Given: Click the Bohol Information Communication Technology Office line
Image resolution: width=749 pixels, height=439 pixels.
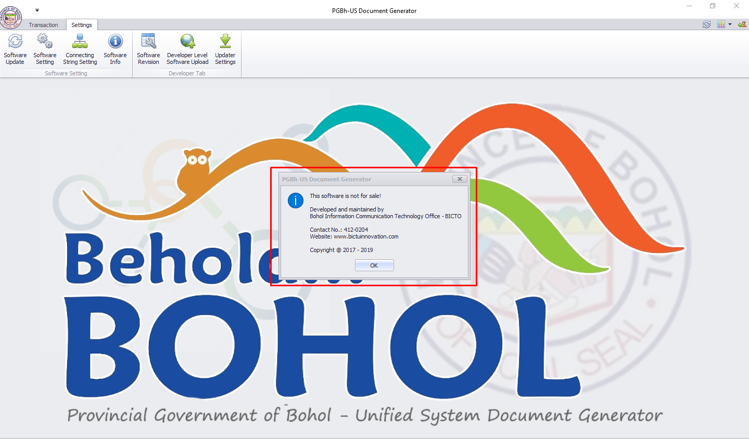Looking at the screenshot, I should (386, 216).
